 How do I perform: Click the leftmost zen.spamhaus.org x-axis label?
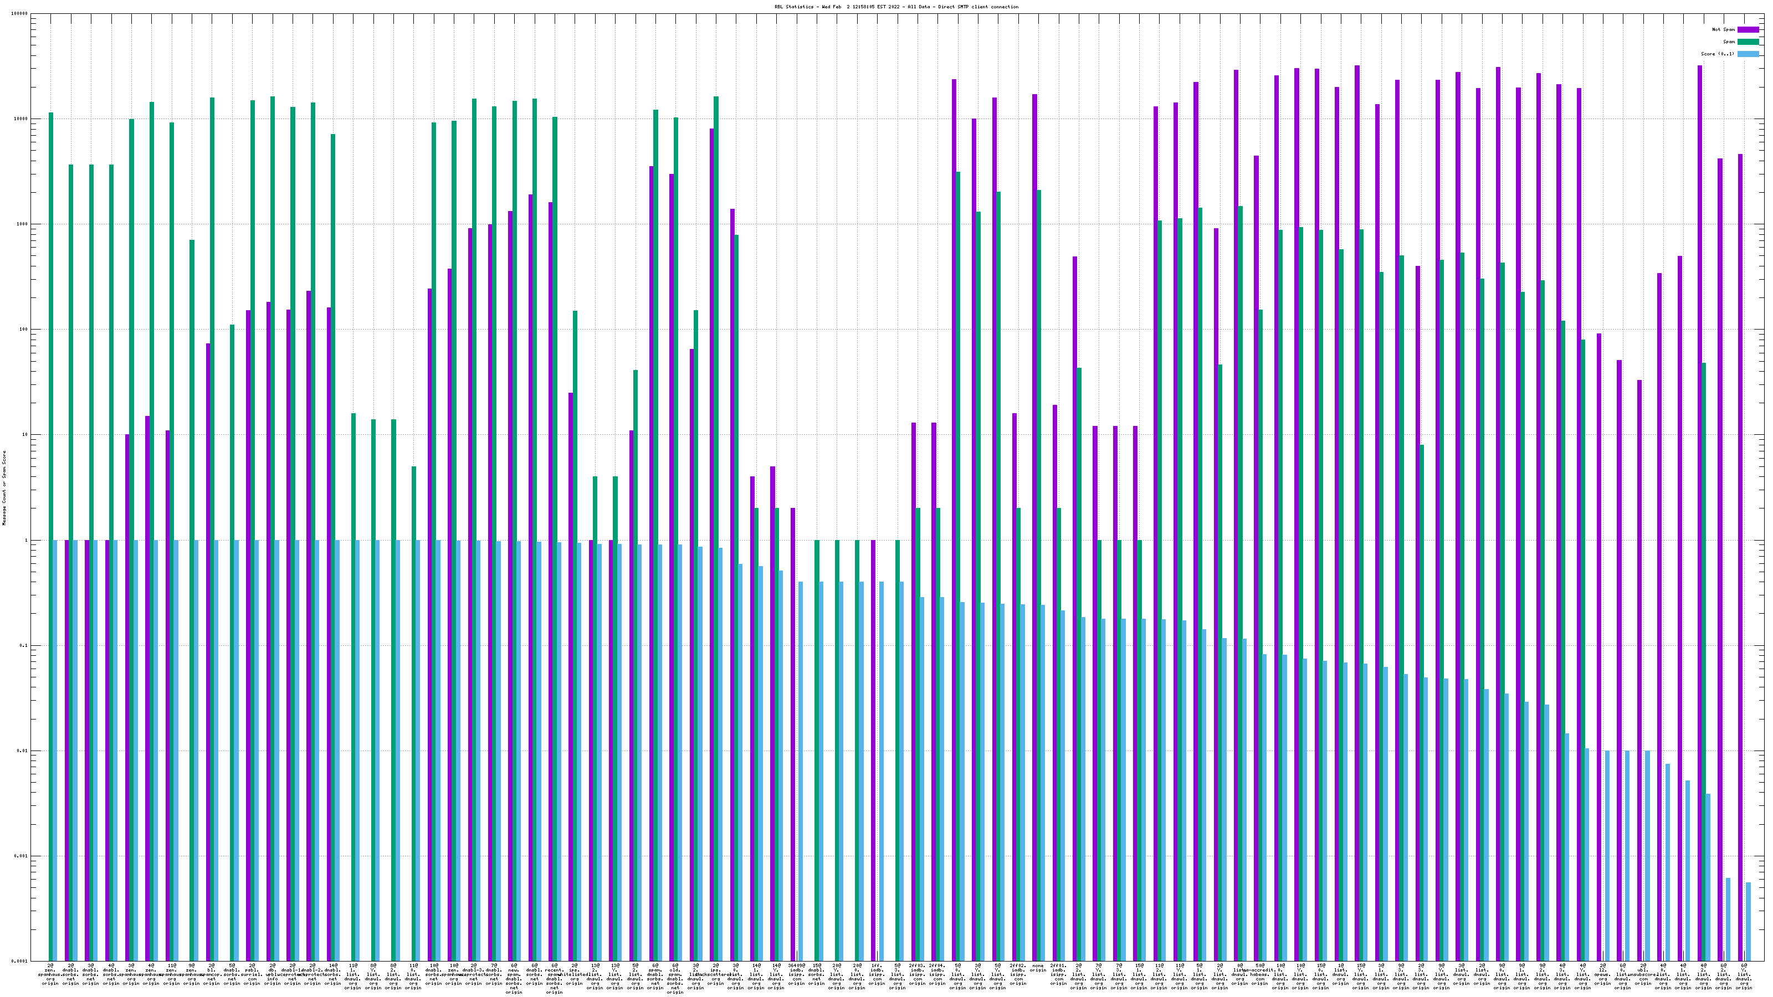(50, 974)
